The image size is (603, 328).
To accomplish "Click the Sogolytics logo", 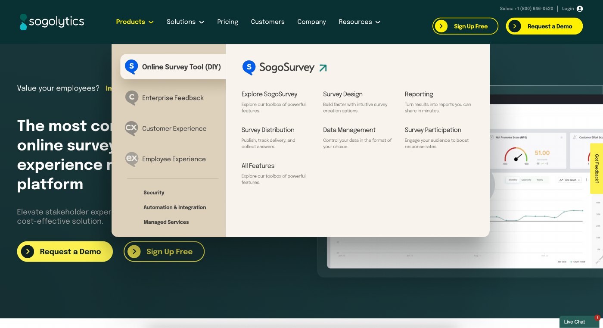I will click(52, 22).
